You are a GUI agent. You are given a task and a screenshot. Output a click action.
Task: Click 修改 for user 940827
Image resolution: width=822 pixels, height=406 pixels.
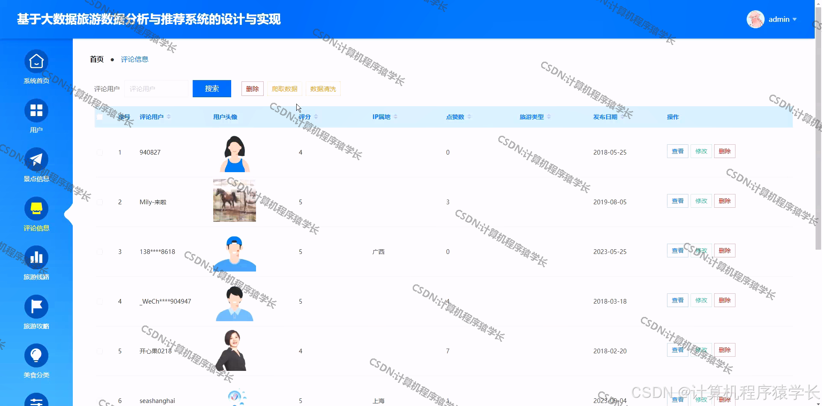click(701, 151)
